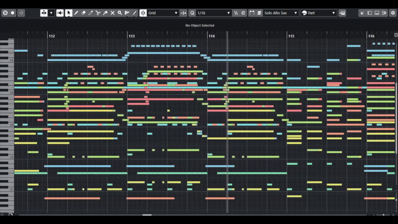This screenshot has width=398, height=224.
Task: Select the Time Warp tool
Action: [x=127, y=13]
